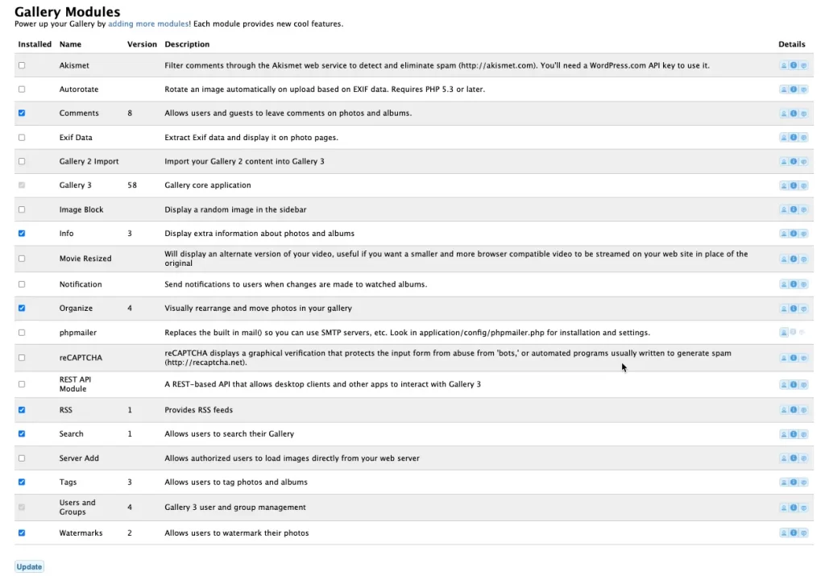Click the author icon in the Akismet row
This screenshot has width=825, height=576.
pos(784,65)
